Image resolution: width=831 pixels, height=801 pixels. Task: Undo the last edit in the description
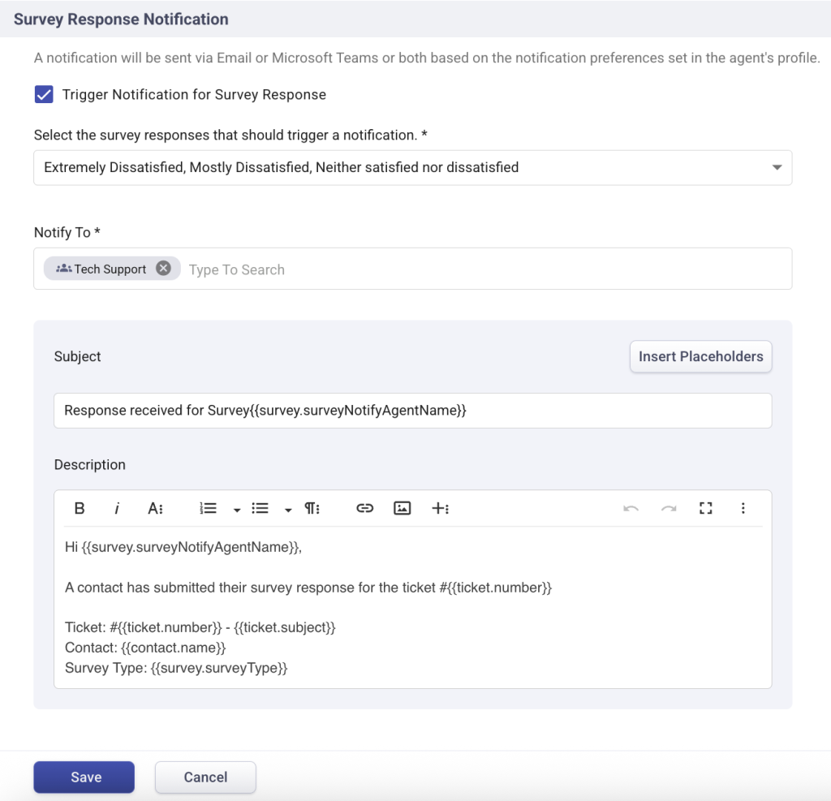click(631, 508)
